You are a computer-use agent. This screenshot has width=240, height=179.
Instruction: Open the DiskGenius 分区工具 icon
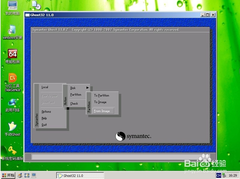pos(13,82)
